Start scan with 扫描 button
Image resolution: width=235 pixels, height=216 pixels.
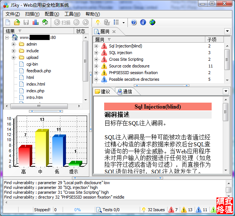pyautogui.click(x=62, y=23)
